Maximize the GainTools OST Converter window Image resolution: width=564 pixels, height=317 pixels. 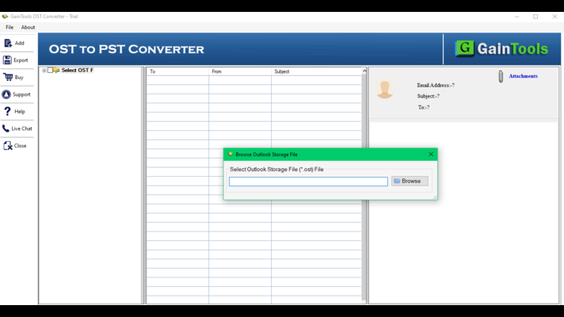[535, 17]
